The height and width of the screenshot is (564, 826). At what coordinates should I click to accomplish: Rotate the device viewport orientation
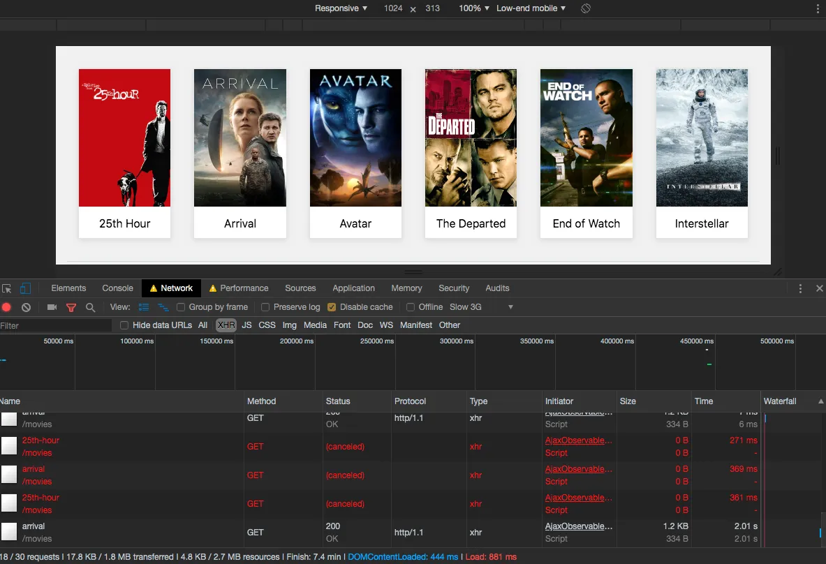(x=585, y=8)
